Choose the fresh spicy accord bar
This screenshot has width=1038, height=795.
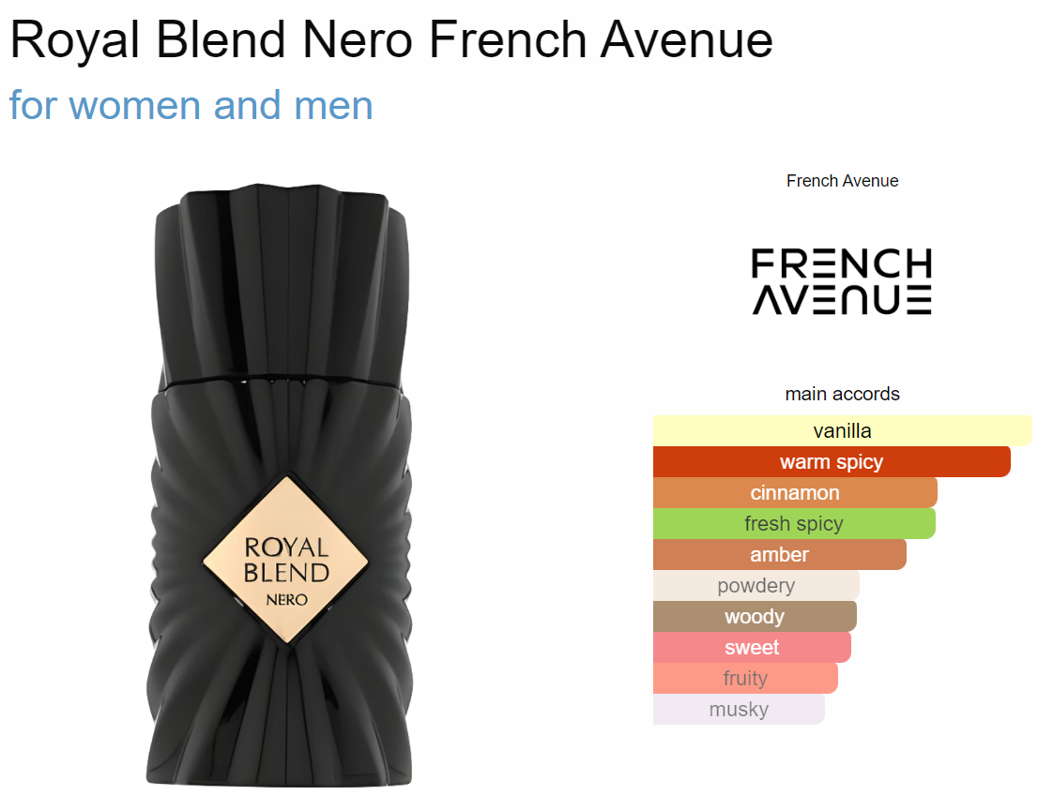tap(794, 523)
